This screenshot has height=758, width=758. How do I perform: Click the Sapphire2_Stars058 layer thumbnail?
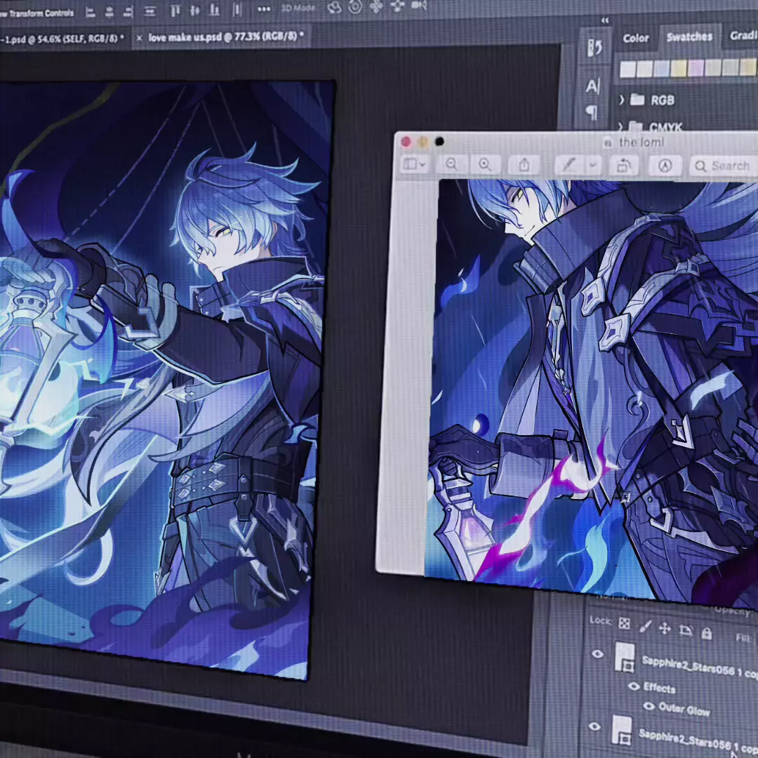625,658
